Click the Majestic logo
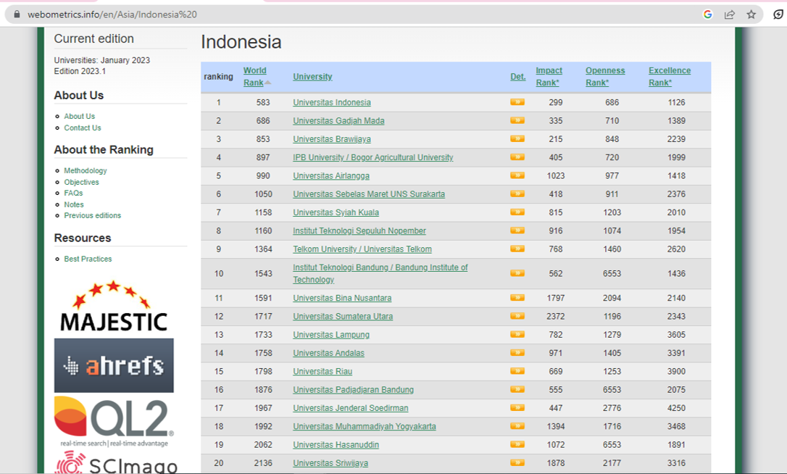Viewport: 787px width, 474px height. [114, 306]
